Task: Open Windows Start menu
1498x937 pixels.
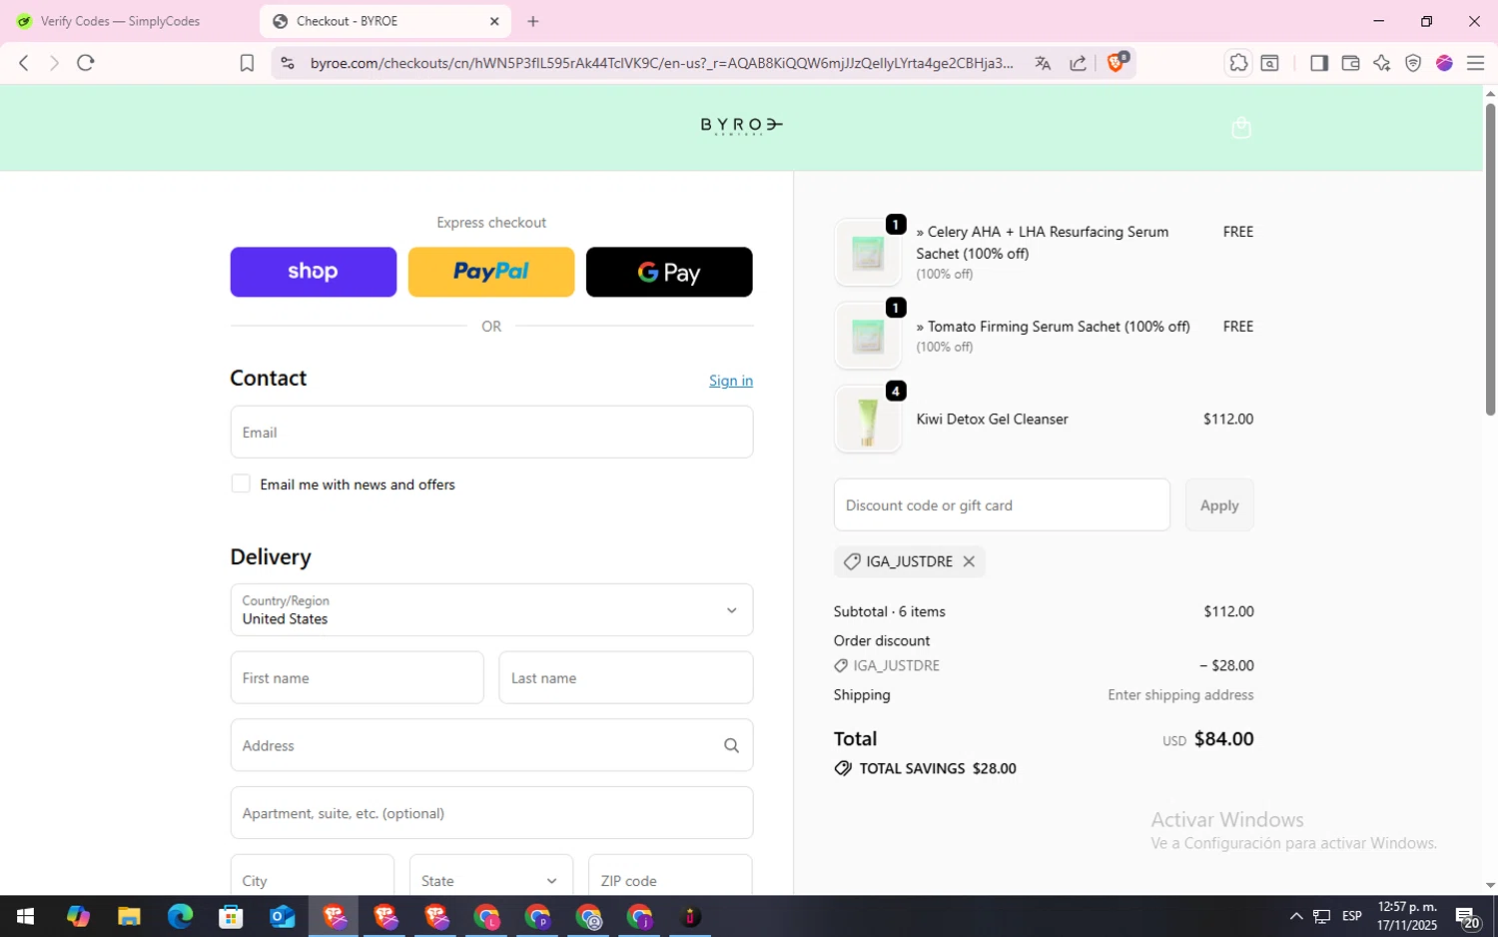Action: 26,916
